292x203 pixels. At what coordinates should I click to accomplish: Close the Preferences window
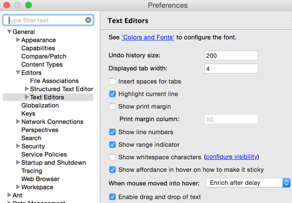(7, 5)
